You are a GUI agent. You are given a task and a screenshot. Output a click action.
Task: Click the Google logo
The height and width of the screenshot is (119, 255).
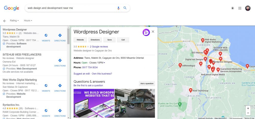point(11,8)
